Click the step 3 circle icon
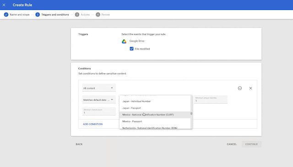 point(77,15)
